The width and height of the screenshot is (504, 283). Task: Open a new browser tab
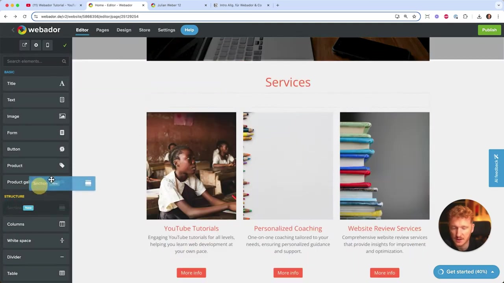pos(278,6)
